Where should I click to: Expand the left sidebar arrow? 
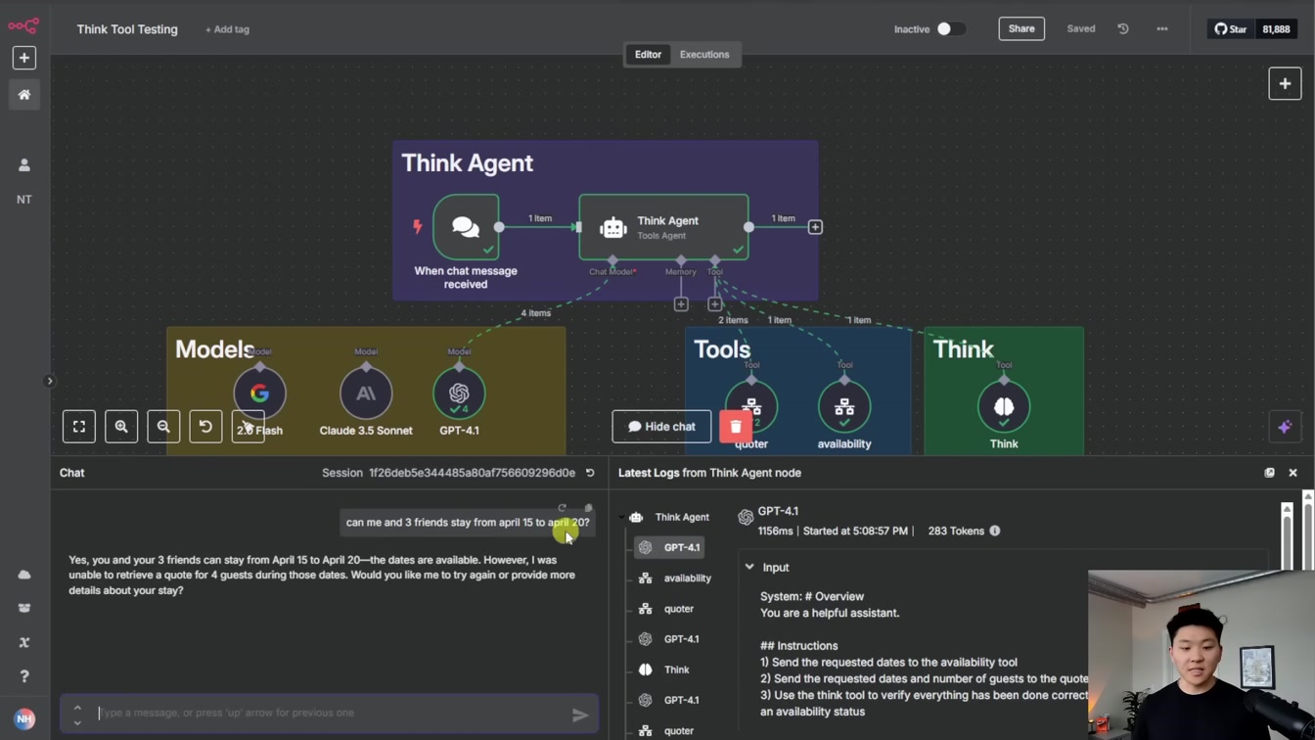pyautogui.click(x=49, y=381)
